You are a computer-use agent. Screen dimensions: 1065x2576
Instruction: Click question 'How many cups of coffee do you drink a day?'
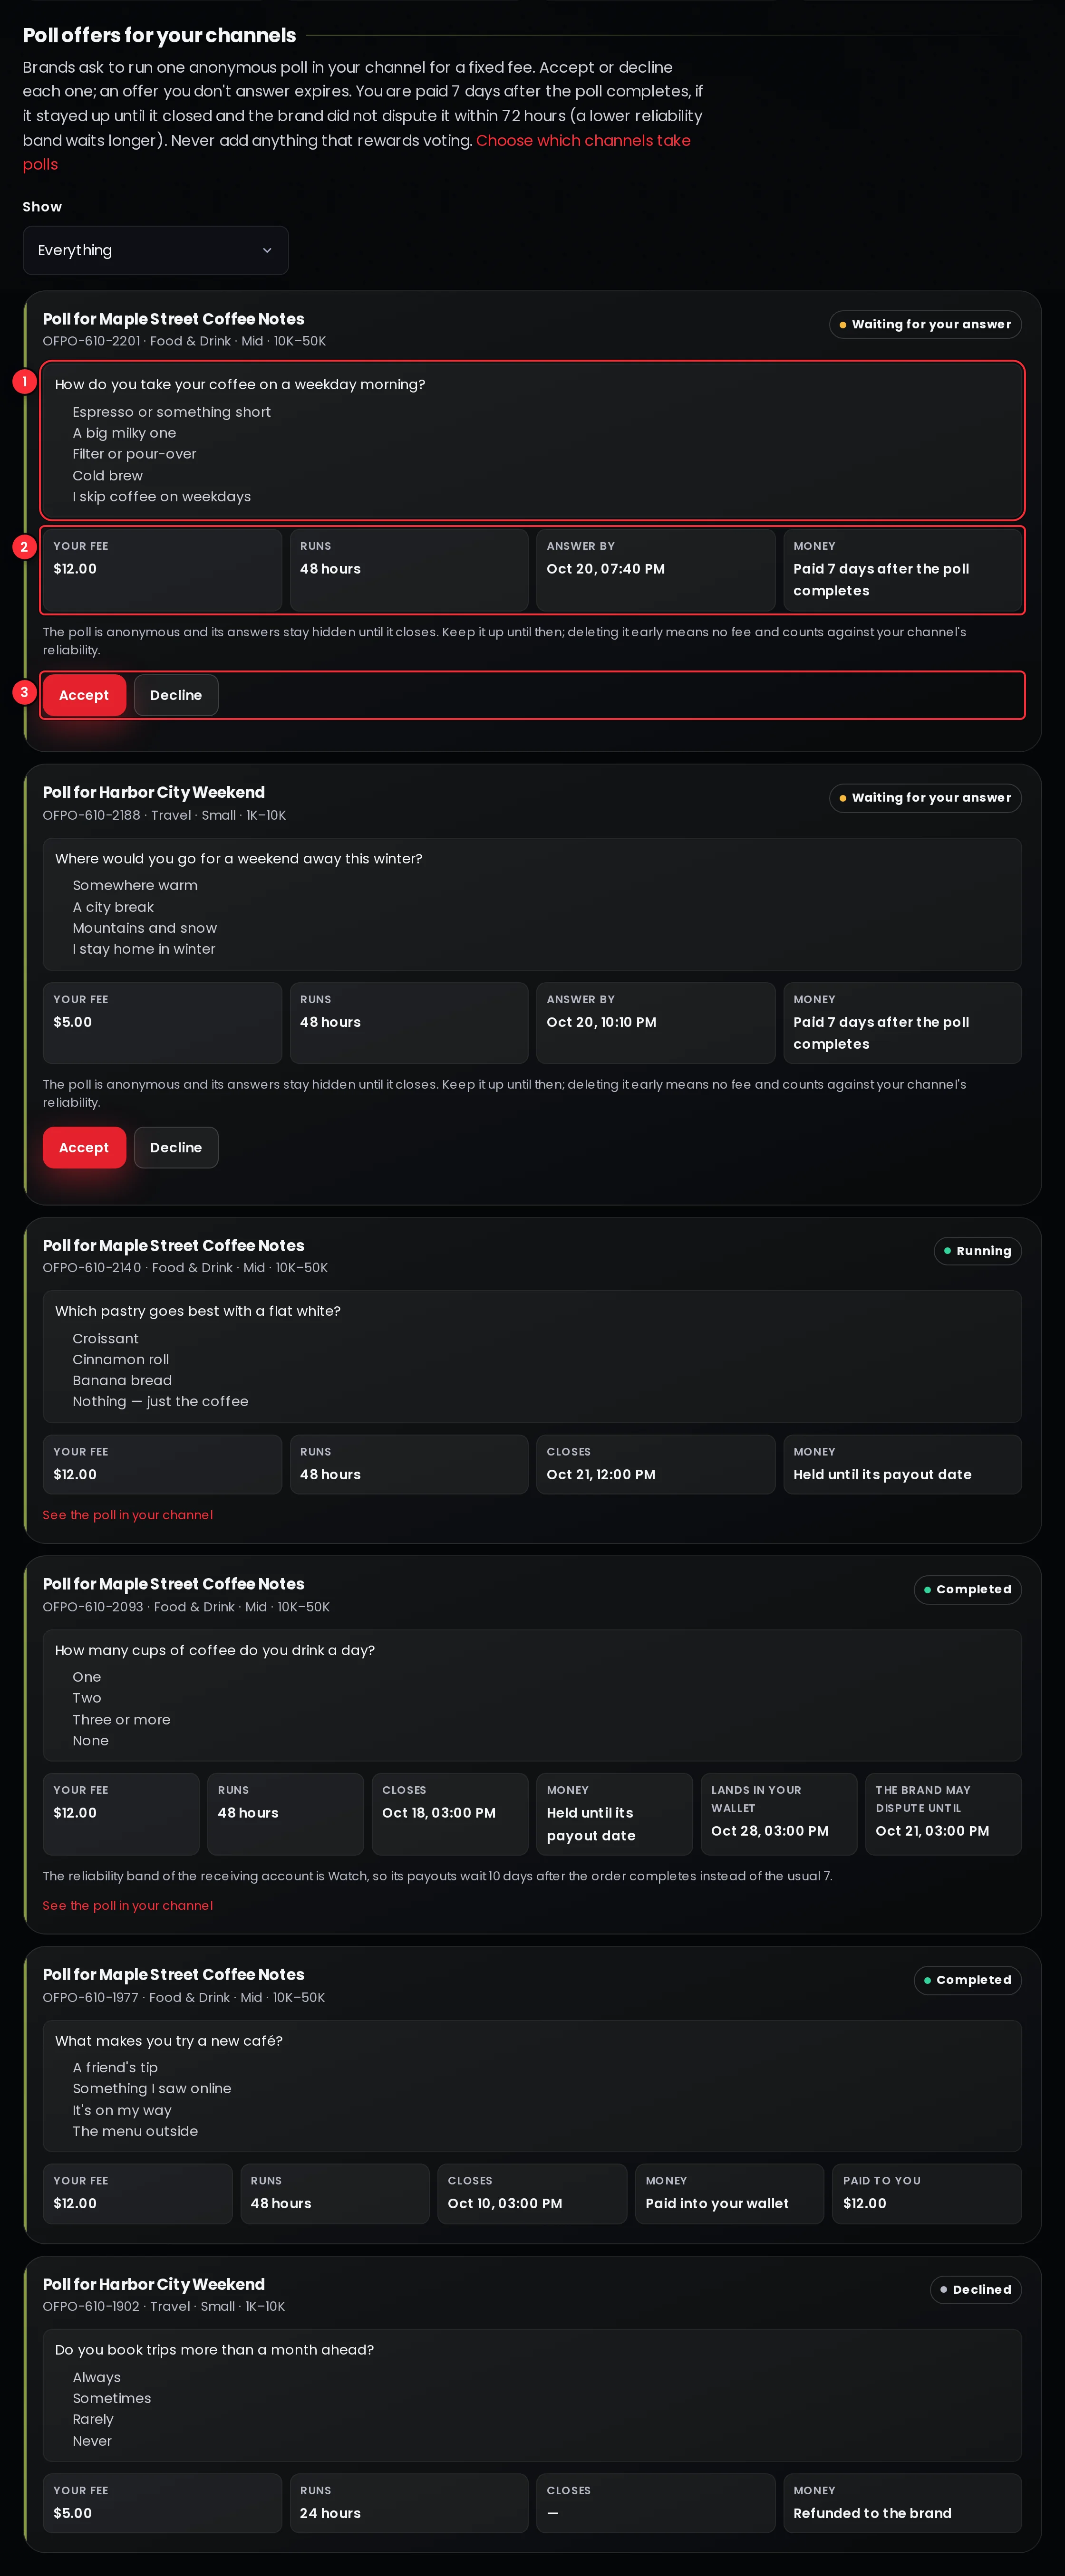tap(215, 1650)
